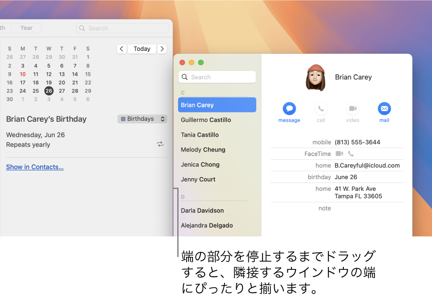The width and height of the screenshot is (432, 299).
Task: Click Brian Carey's Birthday event title
Action: pyautogui.click(x=46, y=119)
